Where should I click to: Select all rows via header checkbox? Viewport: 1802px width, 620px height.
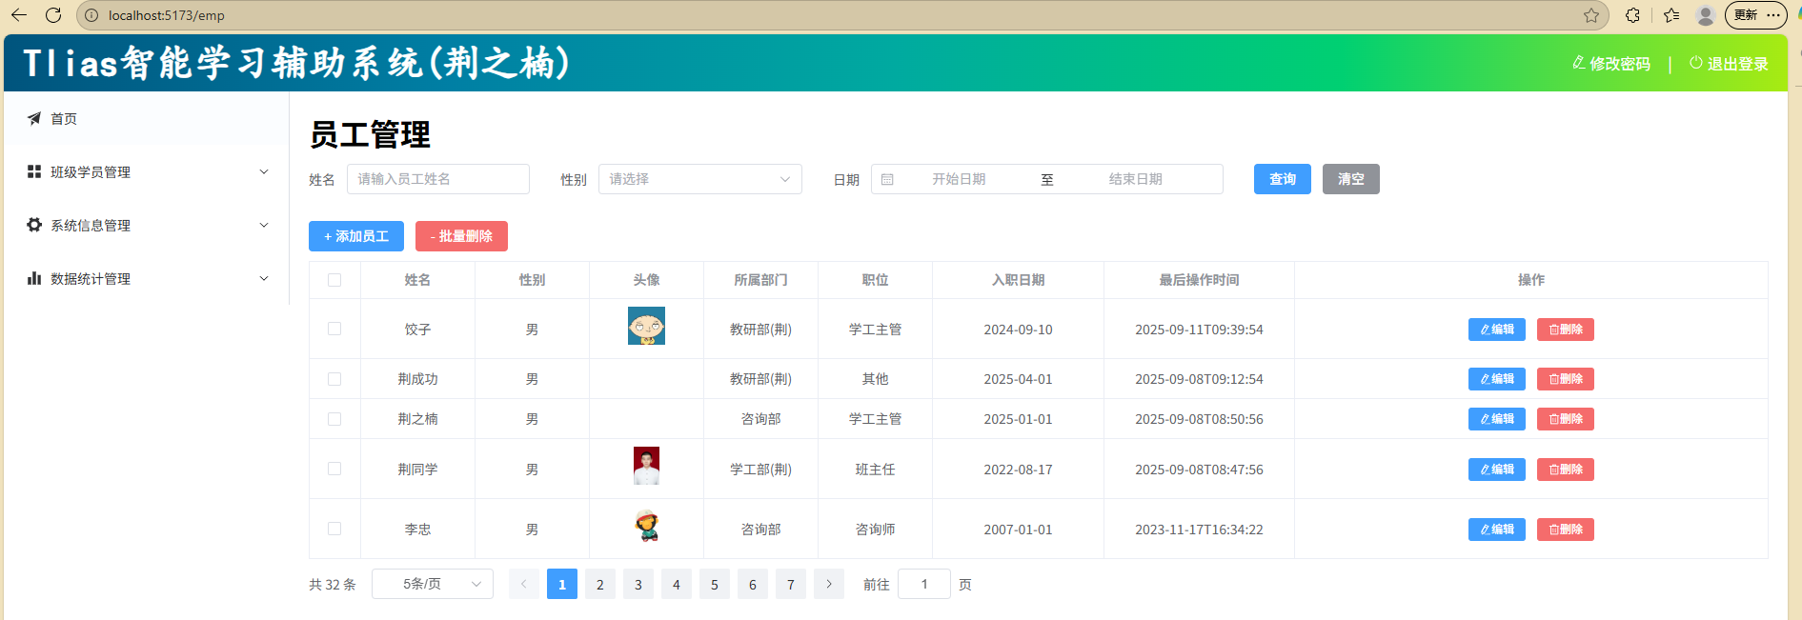coord(334,280)
